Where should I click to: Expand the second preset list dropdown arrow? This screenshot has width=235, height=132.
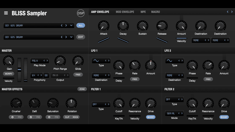pos(71,37)
